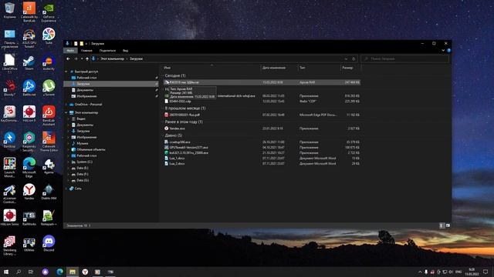Open recent locations dropdown beside navigation arrows
The image size is (494, 277).
[x=82, y=58]
